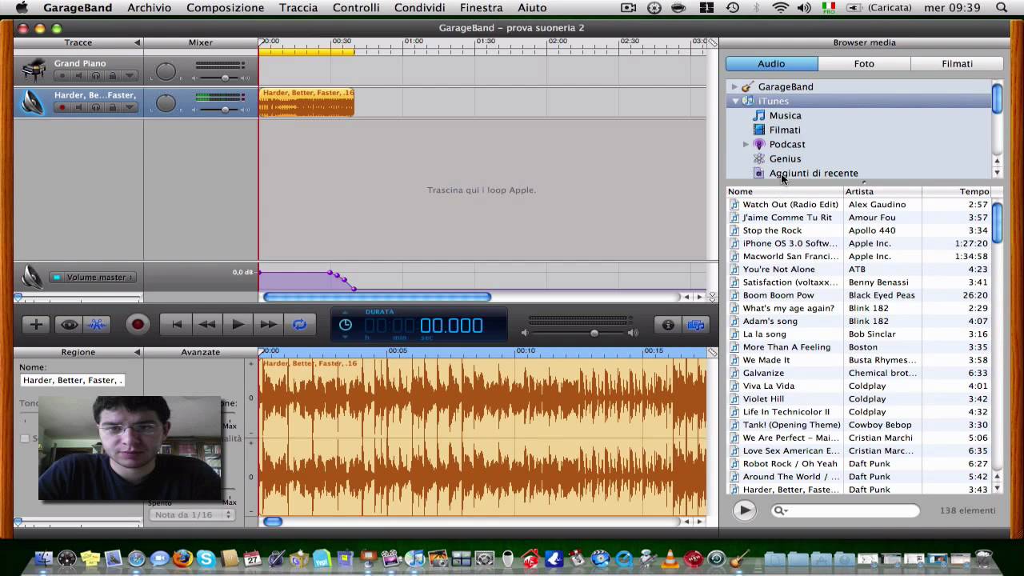
Task: Lock the Harder, Better, Faster track
Action: click(112, 107)
